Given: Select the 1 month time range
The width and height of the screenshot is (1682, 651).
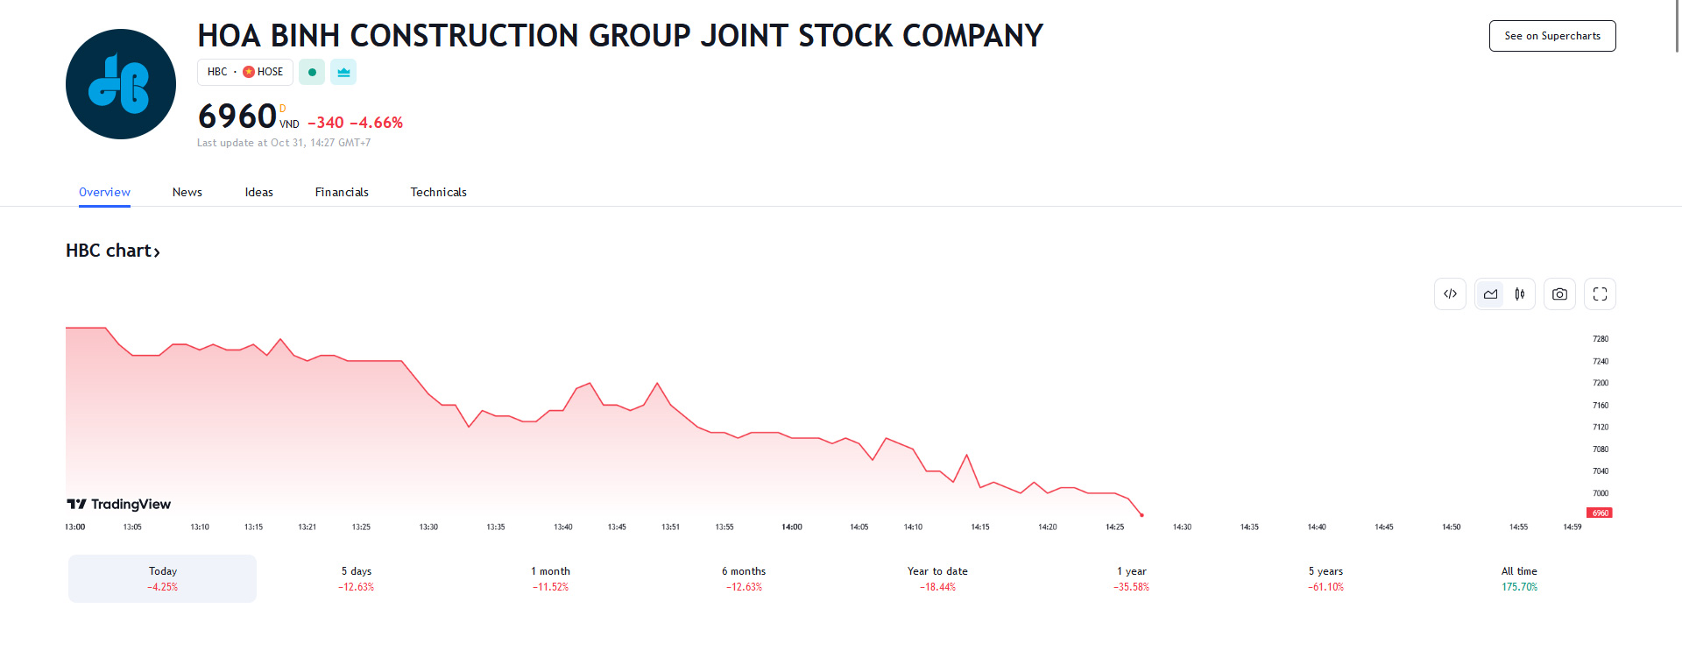Looking at the screenshot, I should point(550,578).
